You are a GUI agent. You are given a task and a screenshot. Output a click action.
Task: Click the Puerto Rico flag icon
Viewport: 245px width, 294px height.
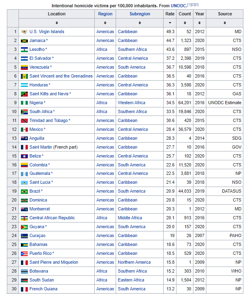click(24, 254)
